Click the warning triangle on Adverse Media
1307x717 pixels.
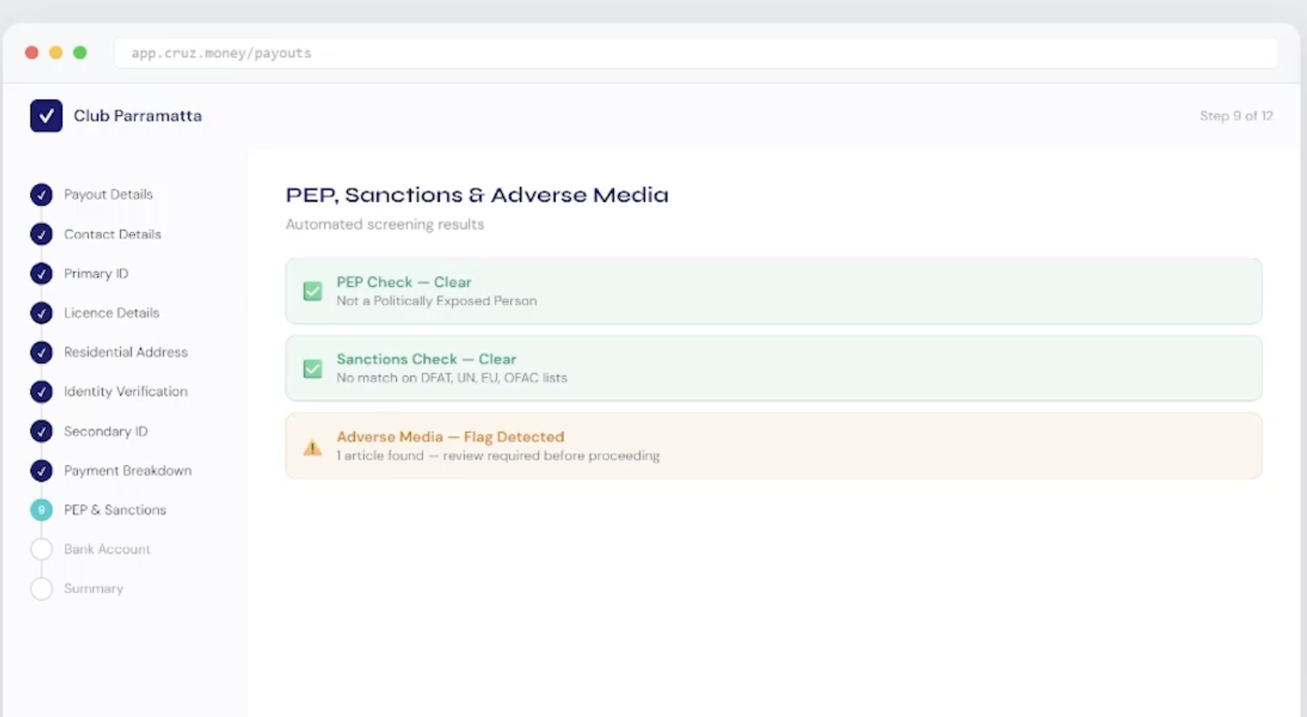coord(313,447)
